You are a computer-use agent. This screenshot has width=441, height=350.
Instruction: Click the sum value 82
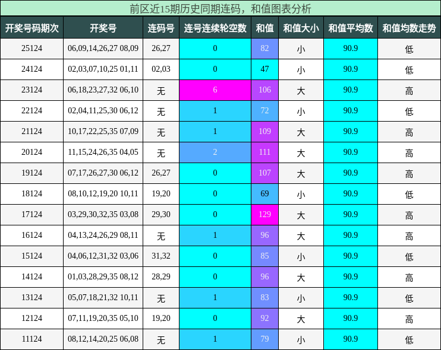tap(264, 48)
